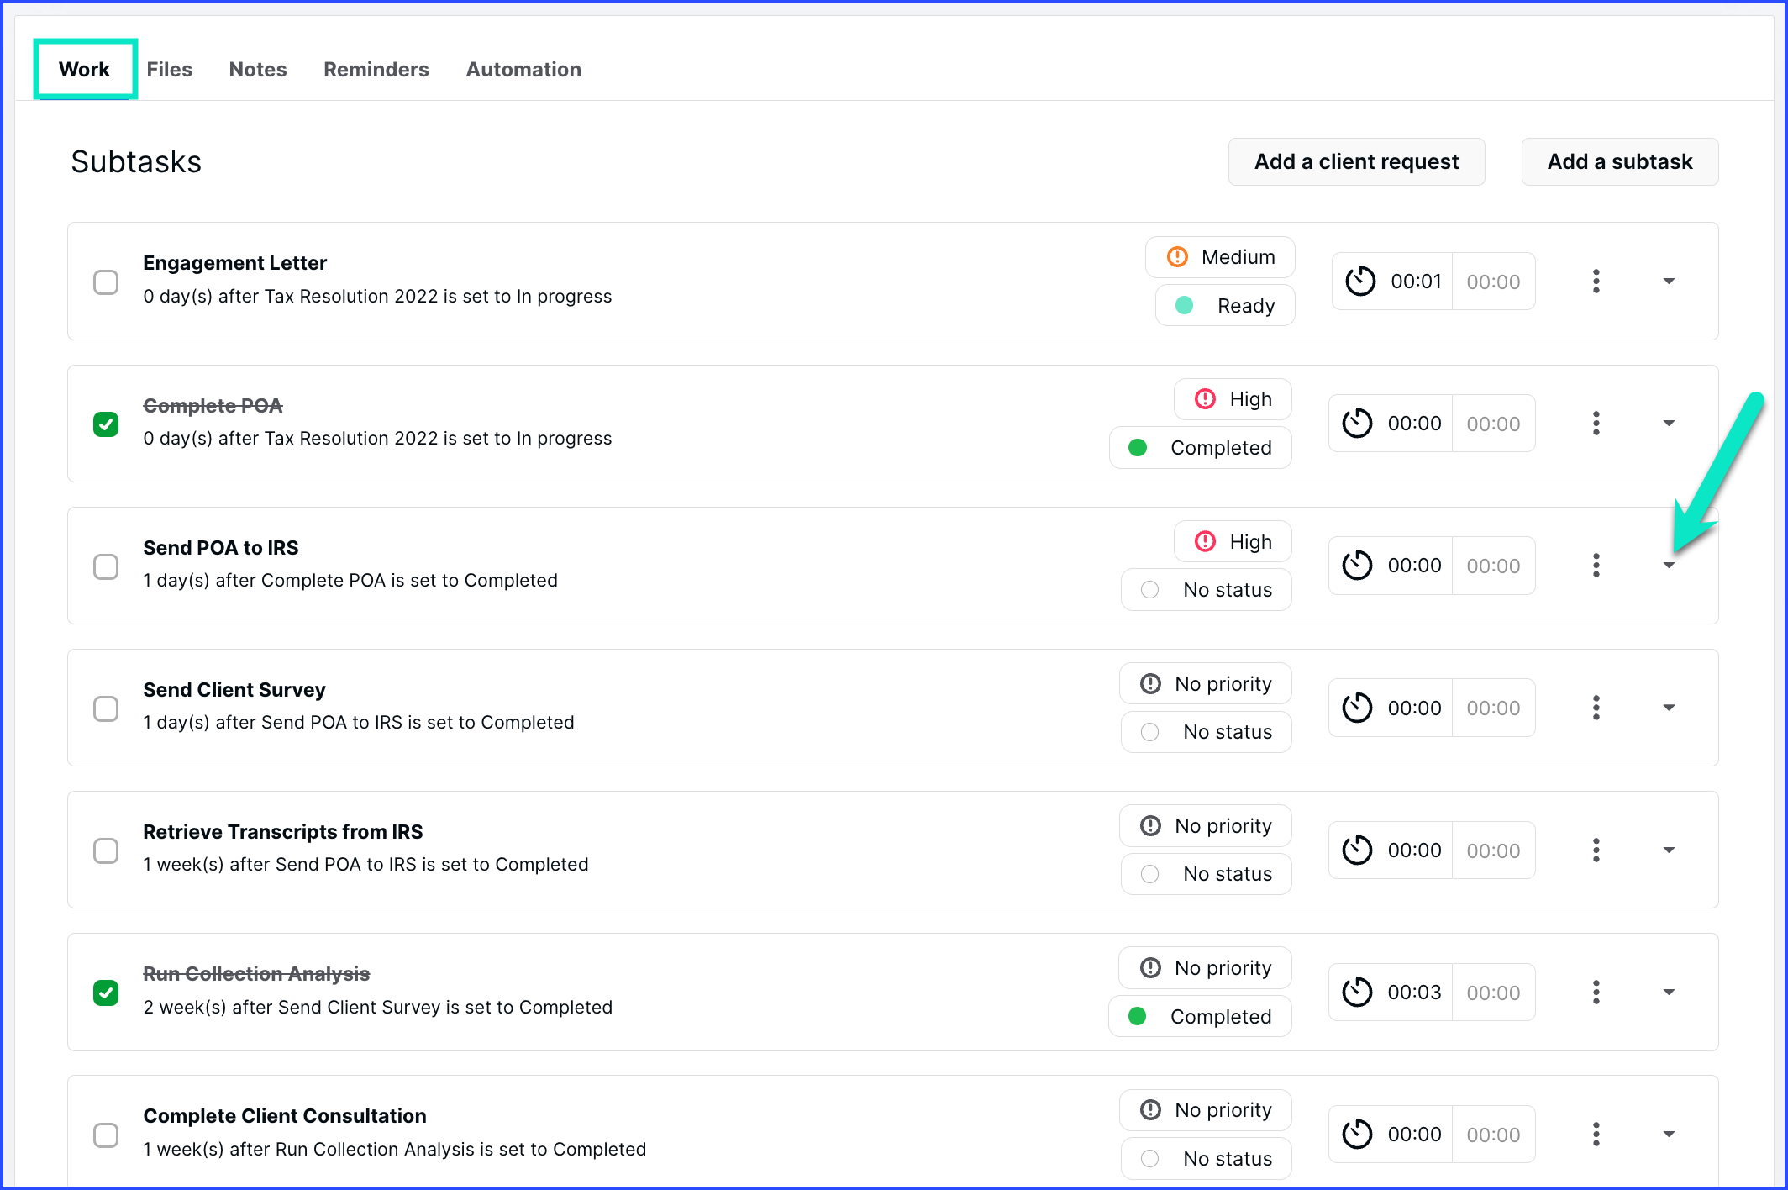
Task: Check the Send Client Survey checkbox
Action: click(106, 708)
